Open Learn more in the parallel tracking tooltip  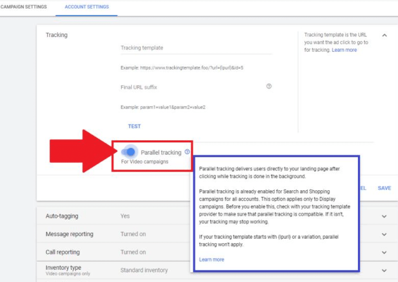(213, 259)
